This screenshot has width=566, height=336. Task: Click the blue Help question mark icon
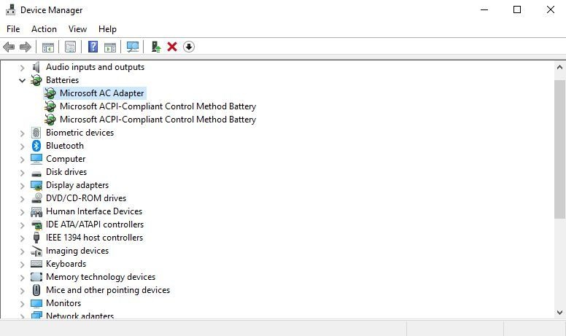click(93, 47)
